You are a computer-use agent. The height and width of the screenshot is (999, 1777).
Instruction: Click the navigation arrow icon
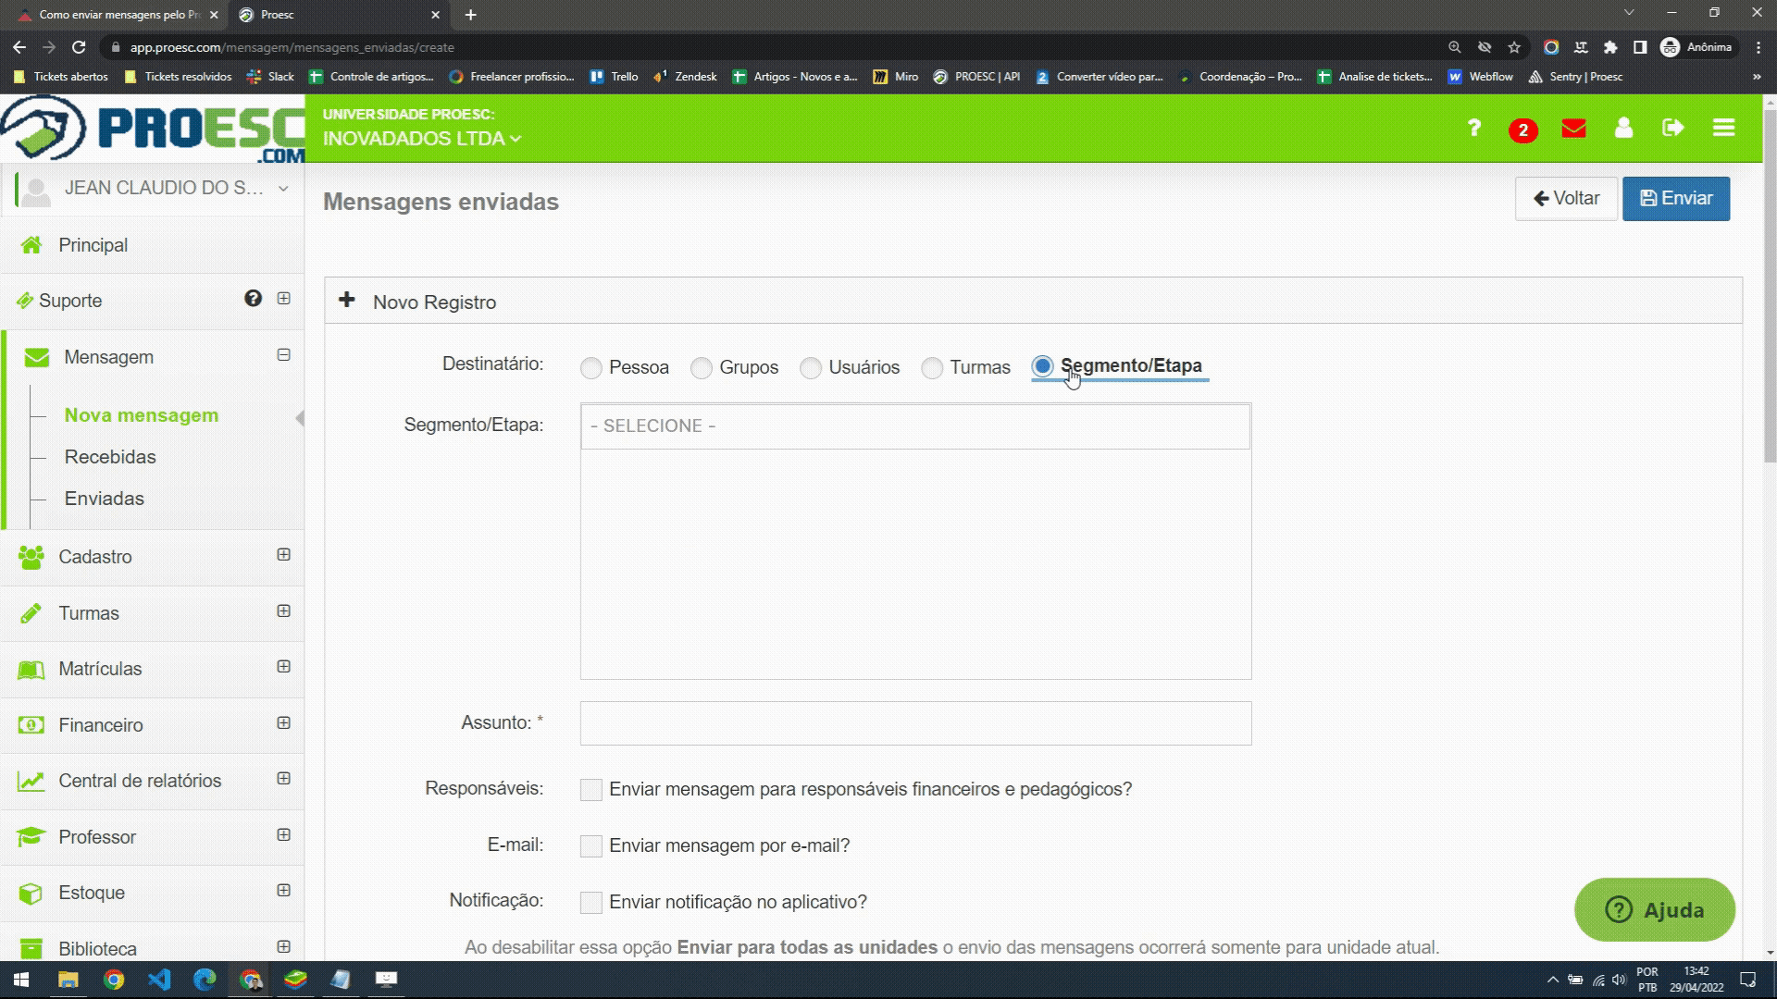tap(19, 46)
